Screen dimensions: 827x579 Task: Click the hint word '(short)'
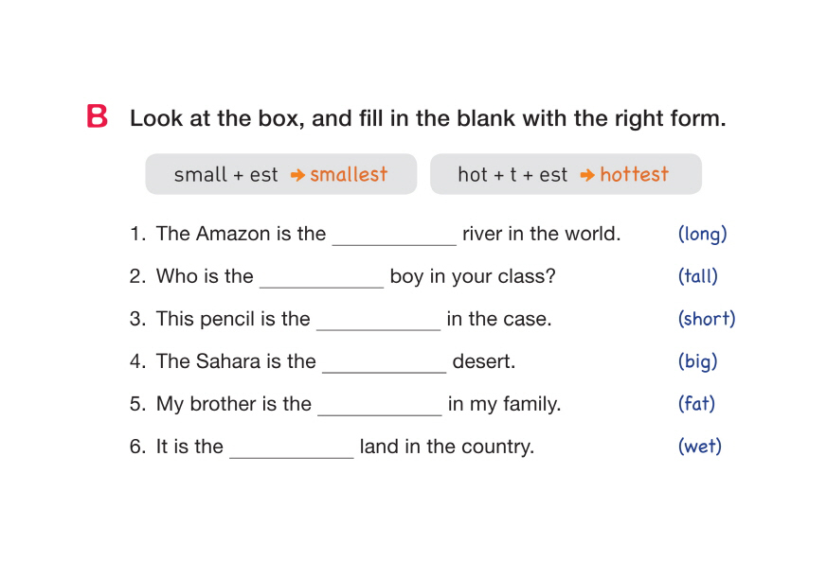click(706, 319)
